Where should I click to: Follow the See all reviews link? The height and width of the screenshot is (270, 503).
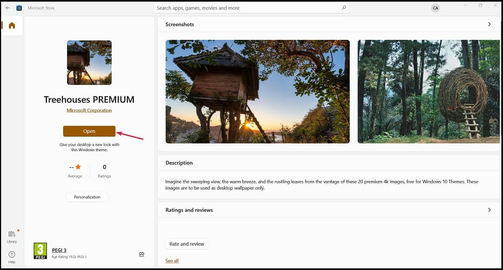point(172,261)
